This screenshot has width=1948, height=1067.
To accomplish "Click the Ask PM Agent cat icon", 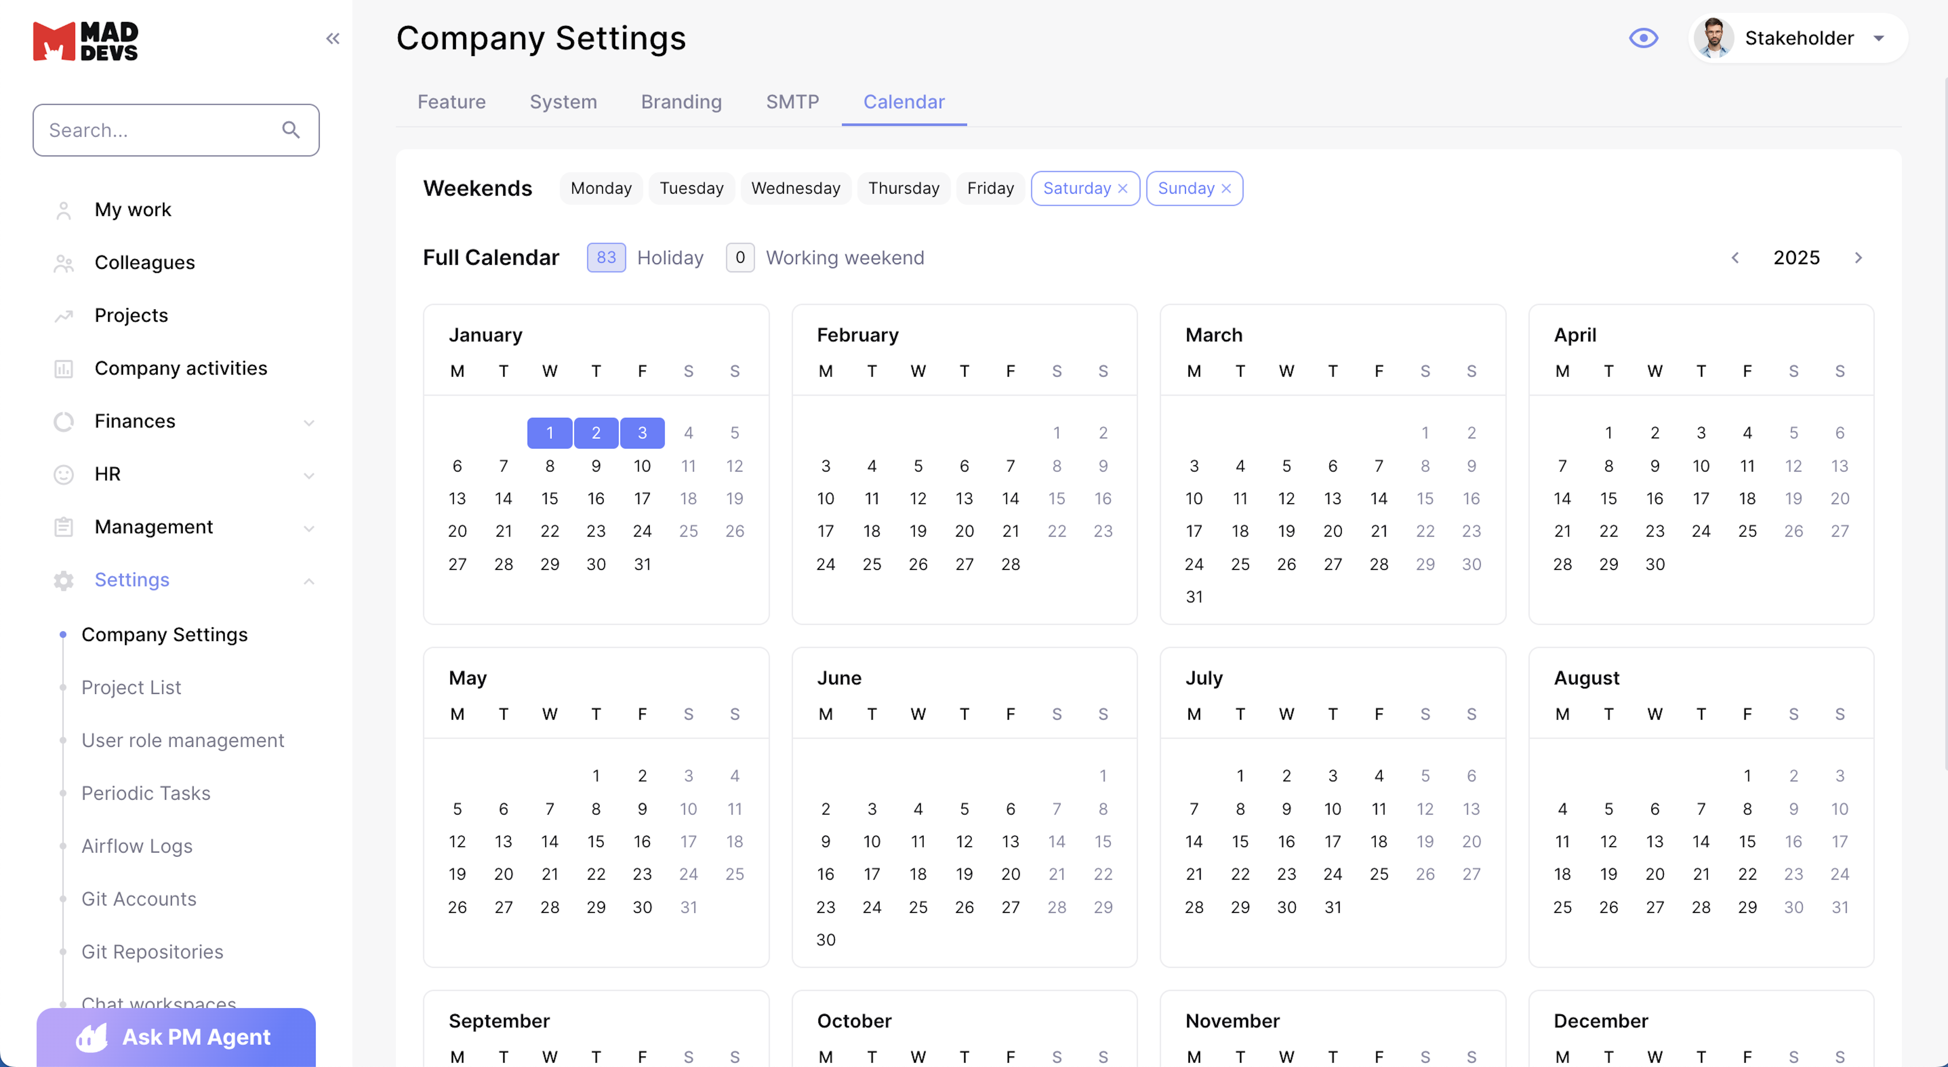I will (x=92, y=1038).
